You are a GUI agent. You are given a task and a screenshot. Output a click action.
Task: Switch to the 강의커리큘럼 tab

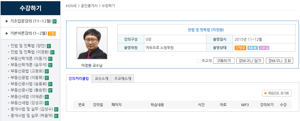click(x=79, y=78)
